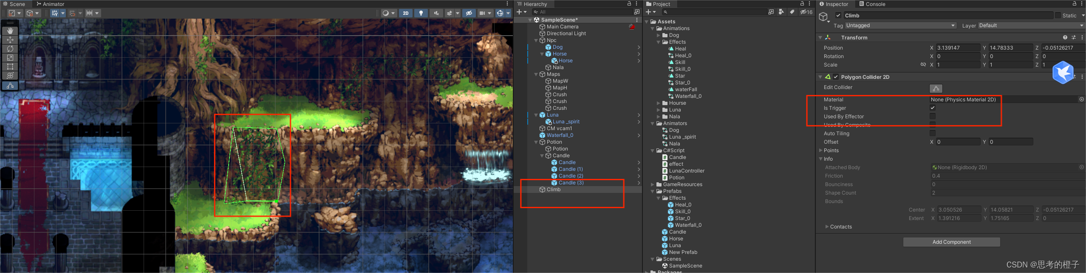The height and width of the screenshot is (273, 1086).
Task: Open the Dog prefab arrow in Hierarchy
Action: 639,47
